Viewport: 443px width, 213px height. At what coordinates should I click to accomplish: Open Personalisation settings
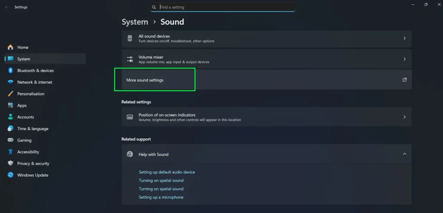click(45, 94)
